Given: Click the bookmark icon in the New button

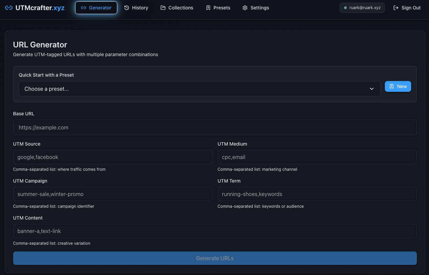Looking at the screenshot, I should [392, 86].
